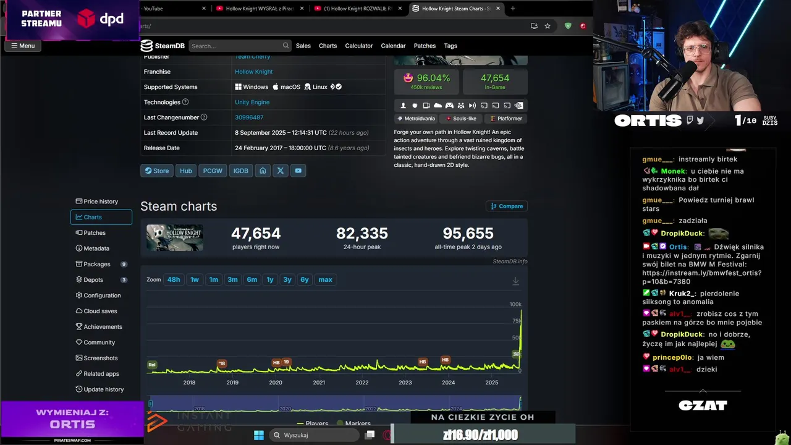Click the remote play devices icon
This screenshot has width=791, height=445.
pyautogui.click(x=426, y=106)
